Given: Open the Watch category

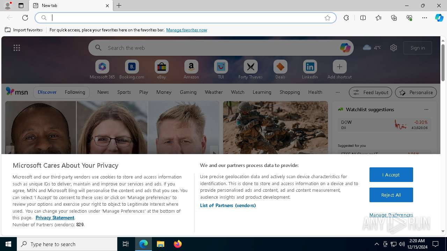Looking at the screenshot, I should pos(238,92).
